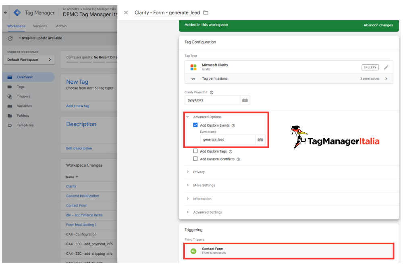The image size is (403, 268).
Task: Expand the Privacy section
Action: point(188,171)
